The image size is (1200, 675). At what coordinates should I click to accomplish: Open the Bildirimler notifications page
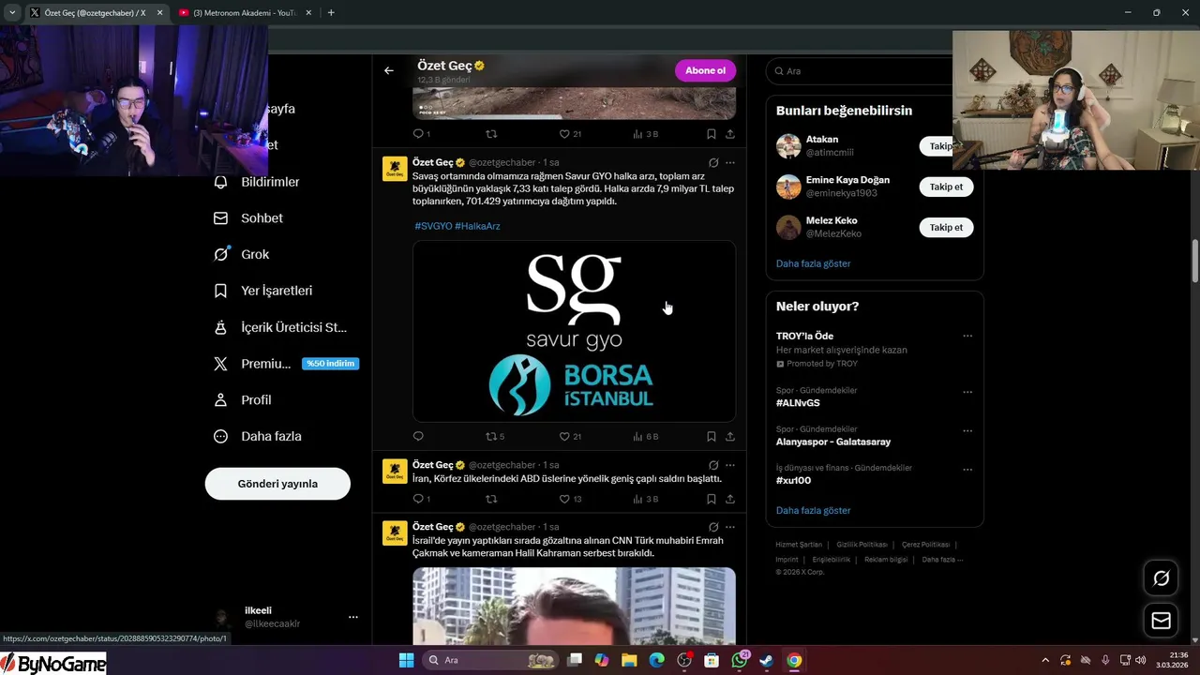(x=257, y=182)
